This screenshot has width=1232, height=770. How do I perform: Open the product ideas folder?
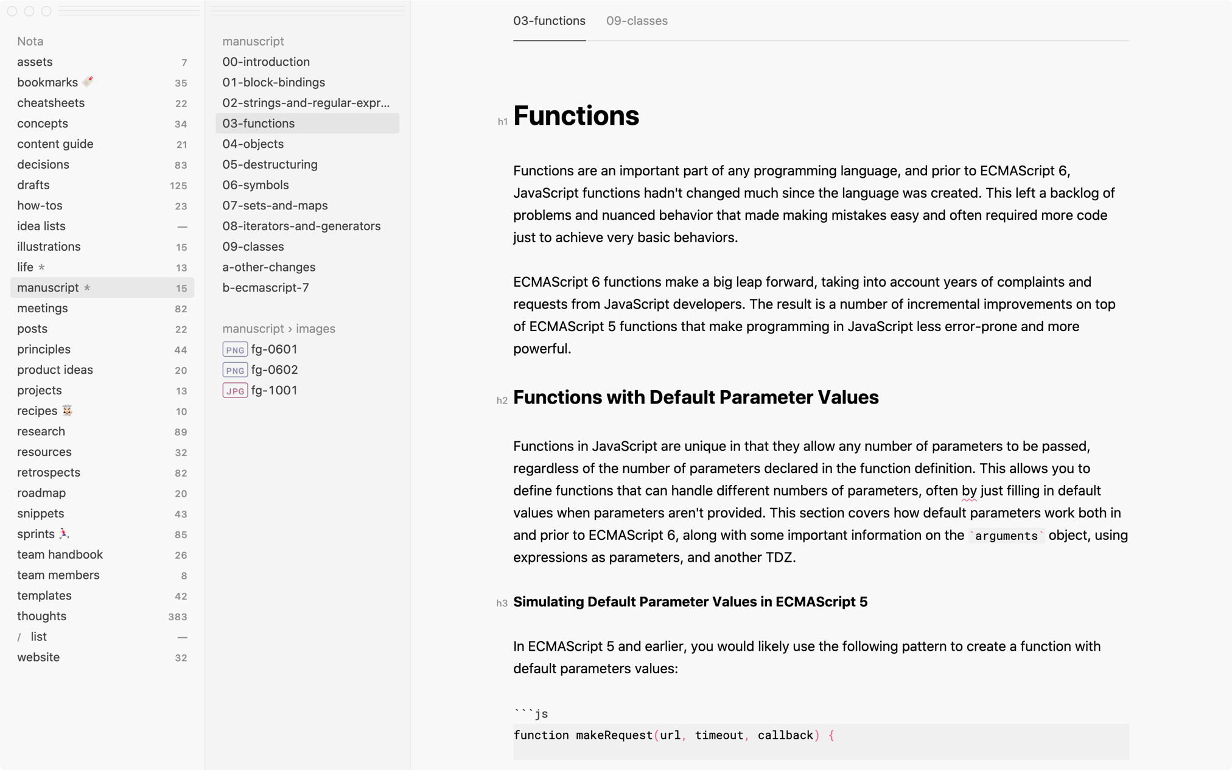[102, 370]
